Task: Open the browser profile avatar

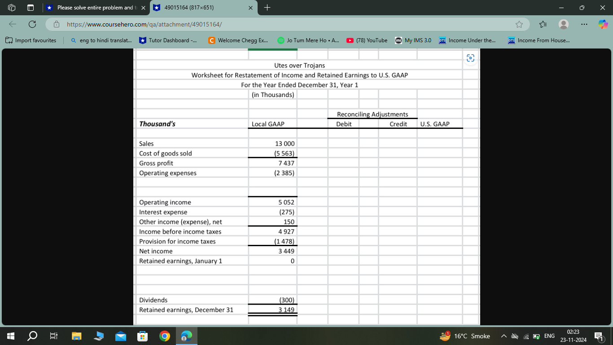Action: (564, 24)
